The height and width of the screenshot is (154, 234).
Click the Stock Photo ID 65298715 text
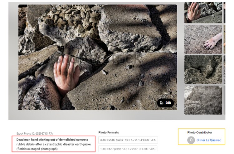coord(32,134)
